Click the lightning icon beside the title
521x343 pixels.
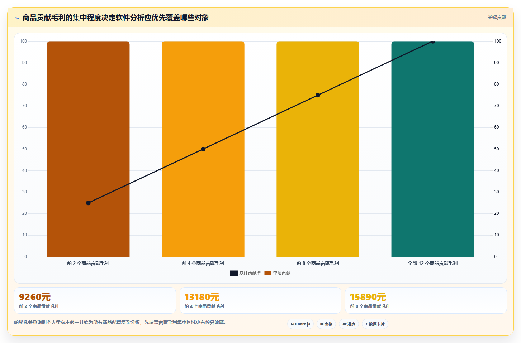click(x=17, y=18)
